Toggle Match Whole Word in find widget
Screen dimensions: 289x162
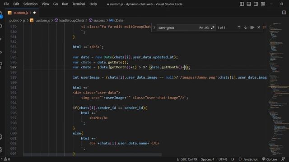(207, 27)
